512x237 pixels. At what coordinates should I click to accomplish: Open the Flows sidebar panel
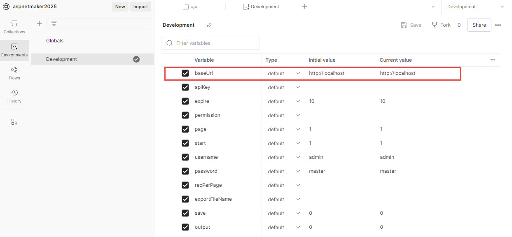click(x=14, y=73)
